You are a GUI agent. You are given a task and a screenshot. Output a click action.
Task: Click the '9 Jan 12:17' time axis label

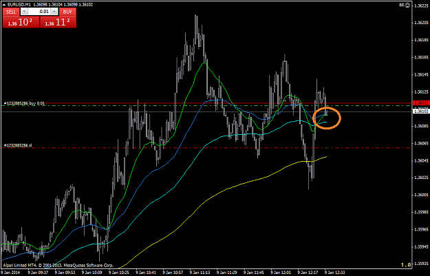tap(308, 273)
